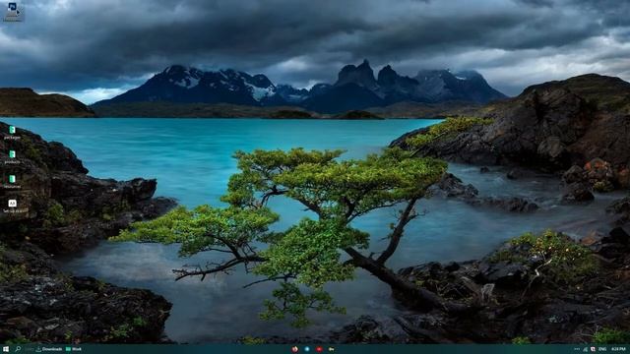
Task: Open the yellow folder icon on the taskbar
Action: point(331,349)
